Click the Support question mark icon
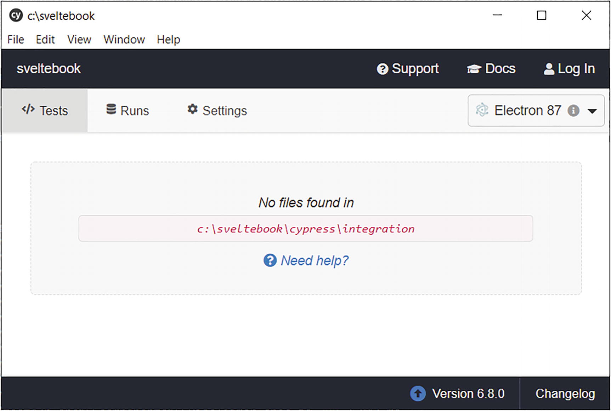Screen dimensions: 611x411 click(382, 69)
